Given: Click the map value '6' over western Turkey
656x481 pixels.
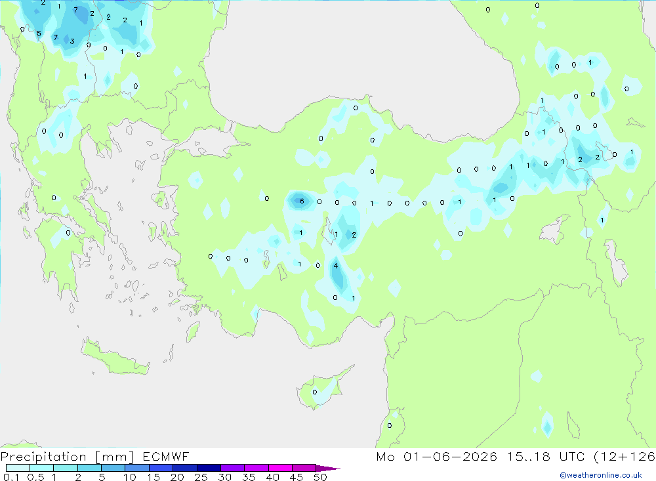Looking at the screenshot, I should coord(302,201).
